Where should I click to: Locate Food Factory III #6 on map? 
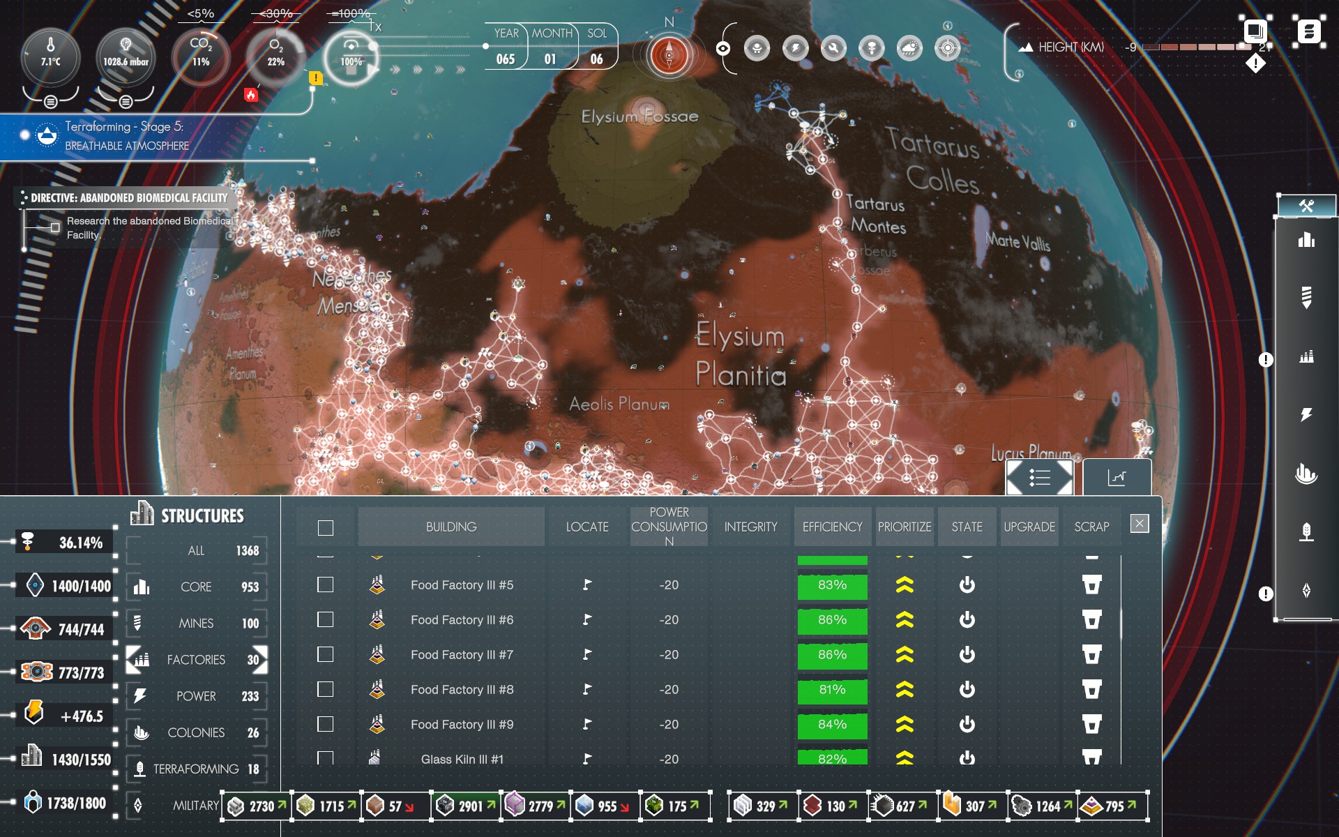click(x=587, y=619)
